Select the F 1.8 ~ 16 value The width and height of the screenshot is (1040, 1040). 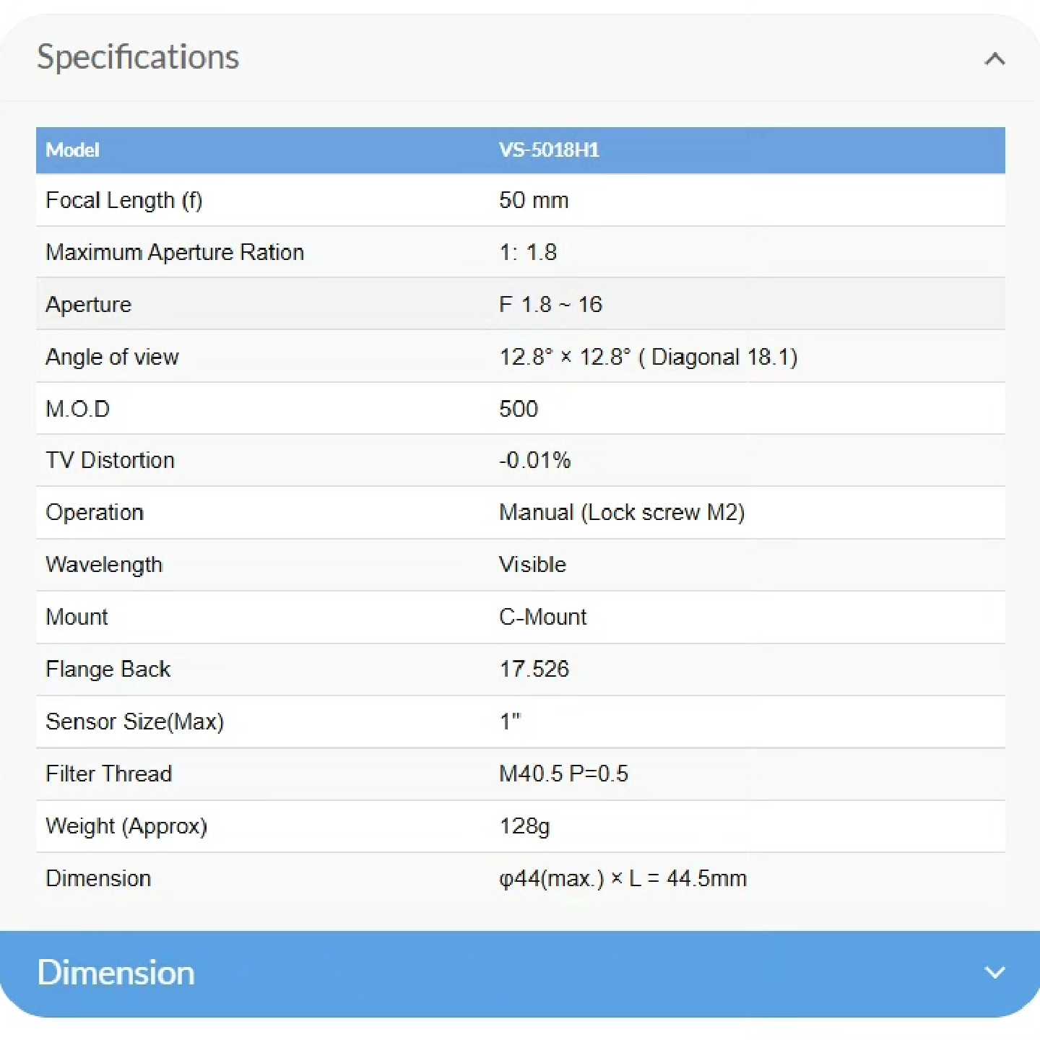coord(550,304)
